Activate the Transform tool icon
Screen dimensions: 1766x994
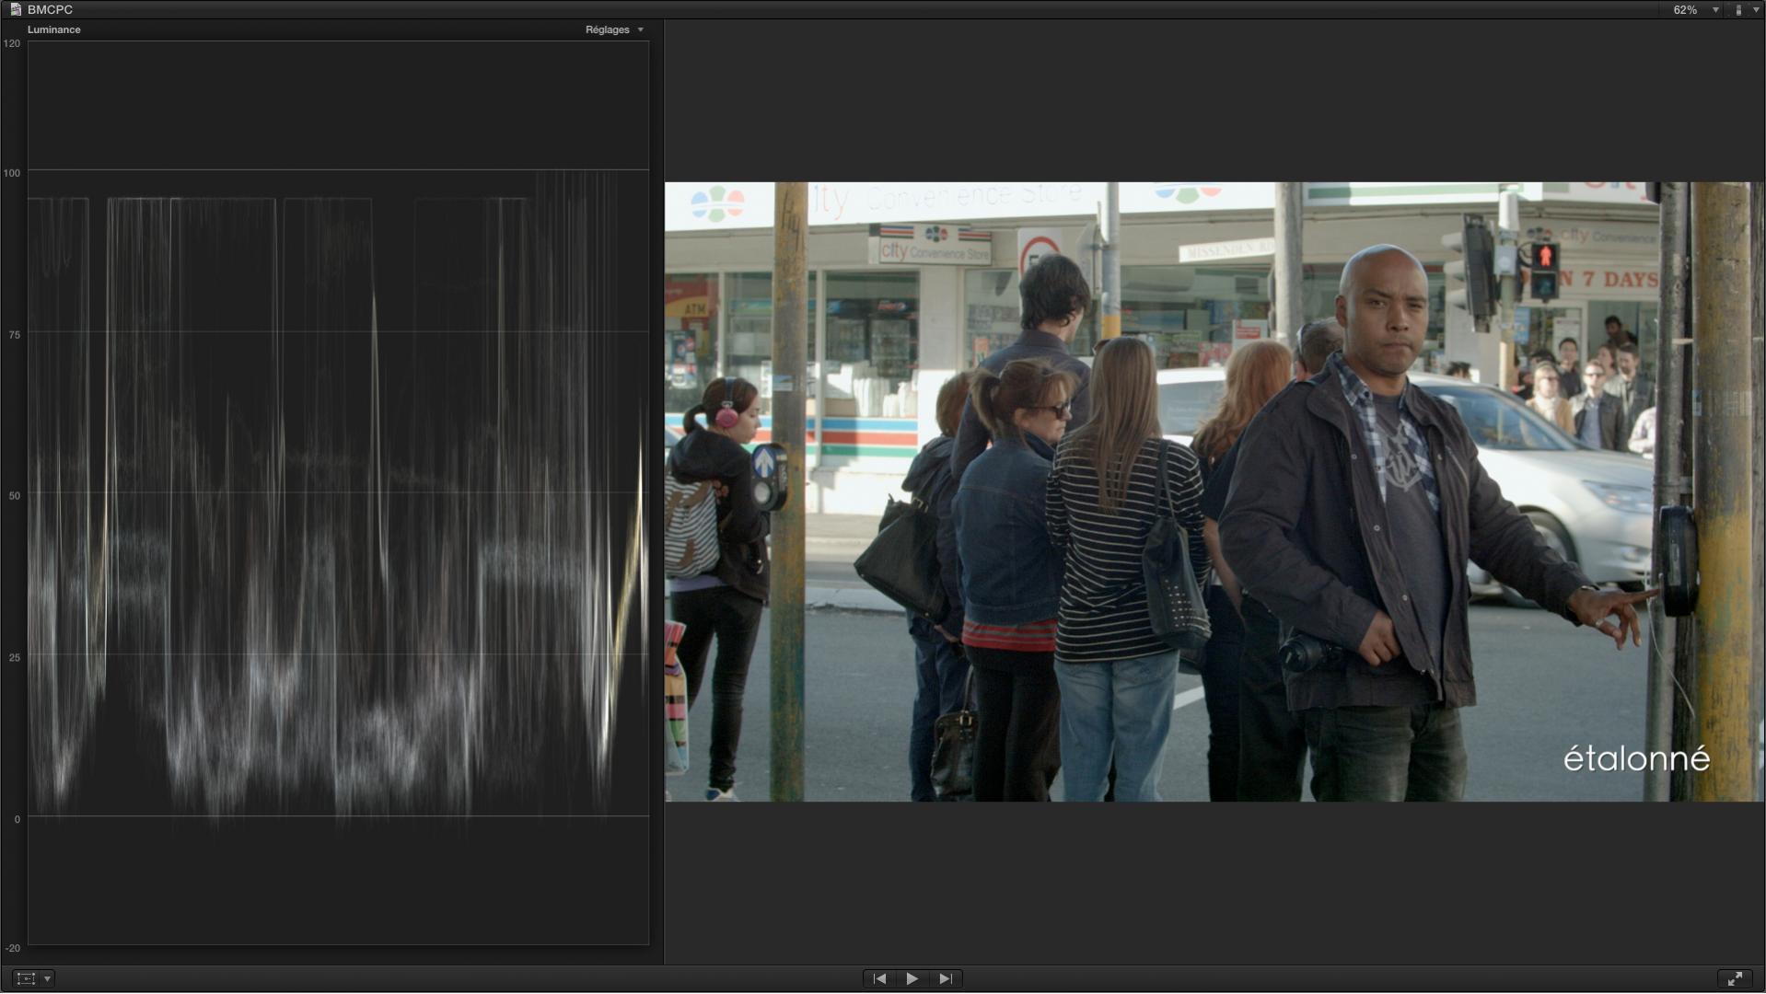(26, 978)
